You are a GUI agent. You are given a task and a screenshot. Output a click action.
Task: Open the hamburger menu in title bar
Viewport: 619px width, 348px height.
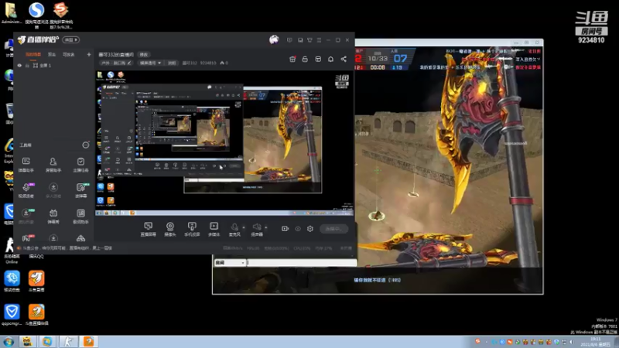[x=319, y=40]
